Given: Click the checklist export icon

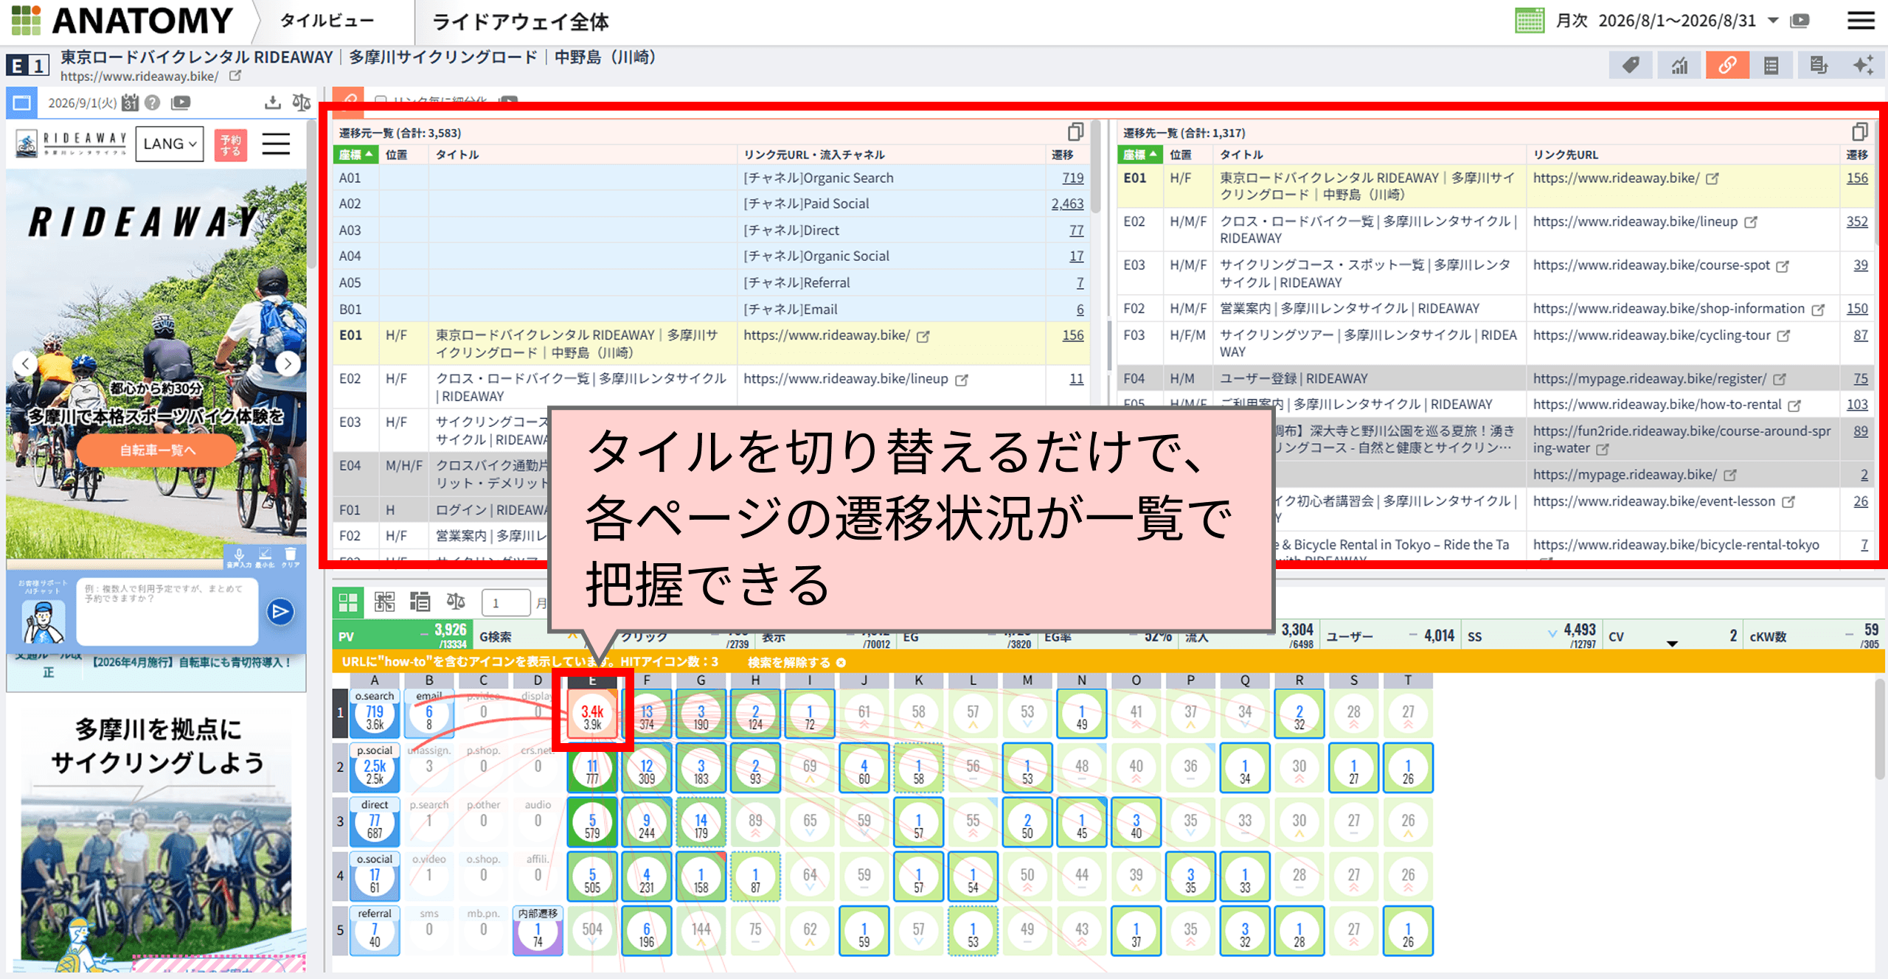Looking at the screenshot, I should click(1819, 66).
